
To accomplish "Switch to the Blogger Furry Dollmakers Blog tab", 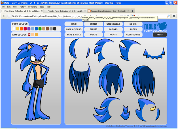I will 108,11.
